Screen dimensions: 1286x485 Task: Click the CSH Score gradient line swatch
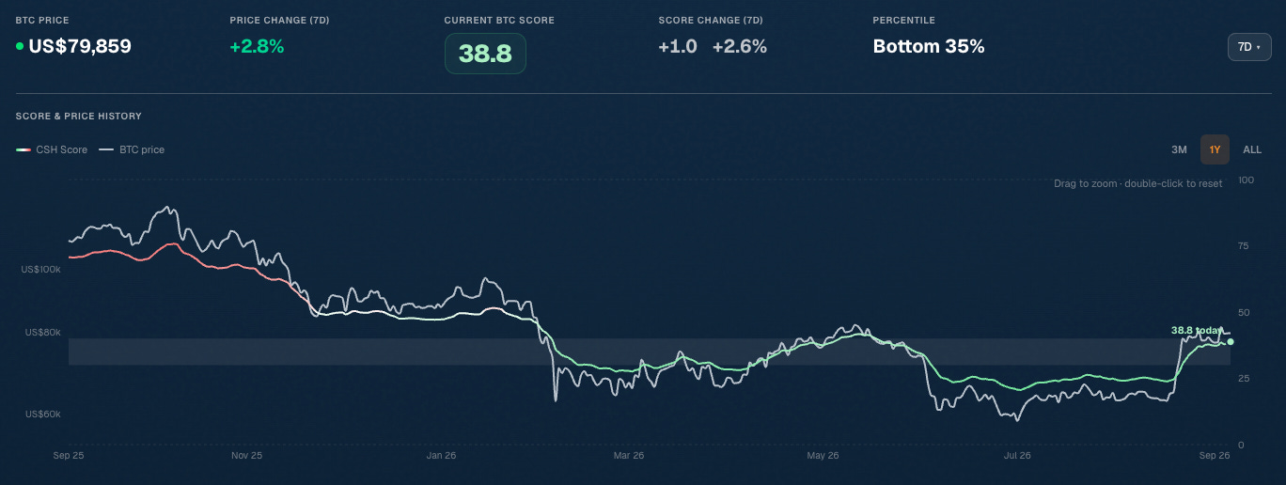pos(24,149)
